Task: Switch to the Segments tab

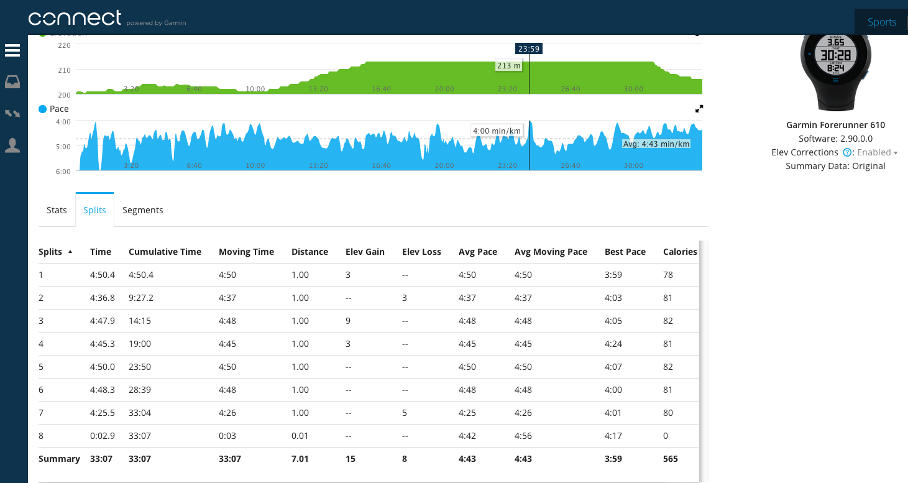Action: click(142, 210)
